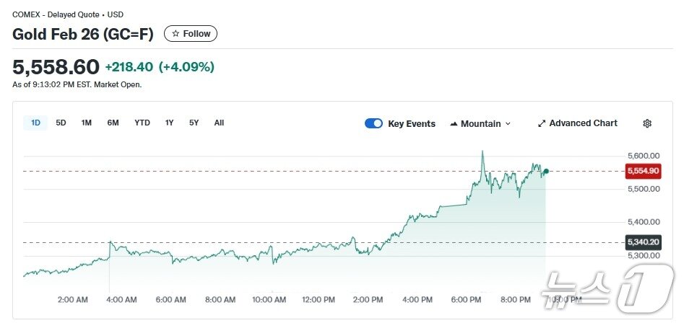Select the 1M range tab

pyautogui.click(x=87, y=123)
